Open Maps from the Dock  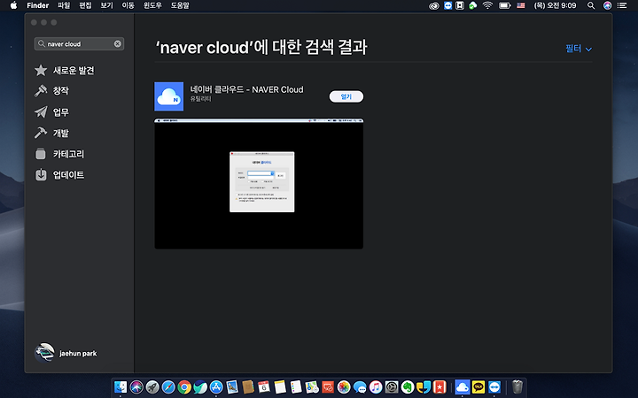click(x=312, y=387)
